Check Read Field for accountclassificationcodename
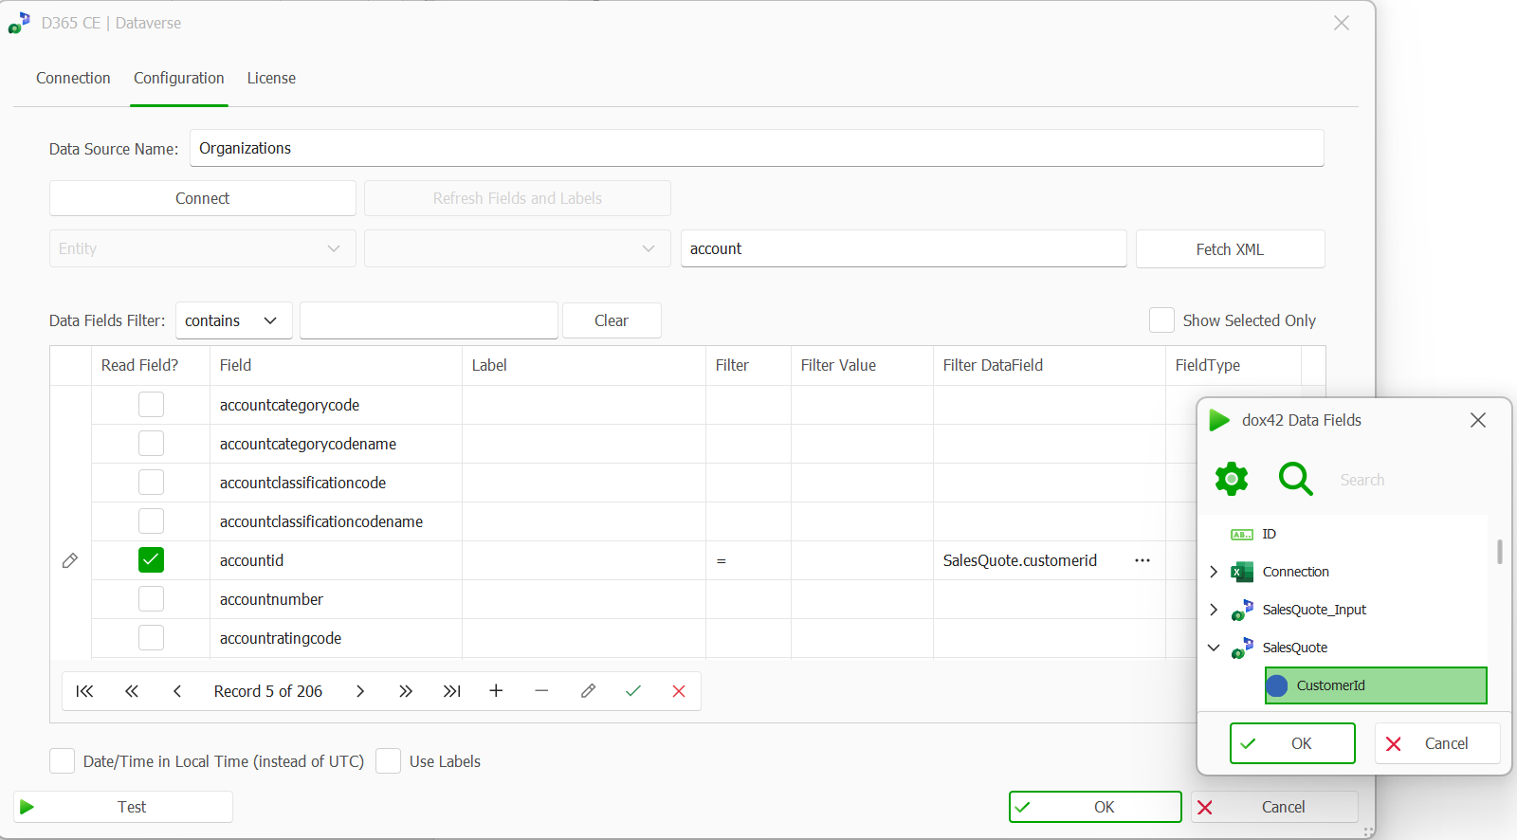Viewport: 1517px width, 840px height. pos(151,521)
